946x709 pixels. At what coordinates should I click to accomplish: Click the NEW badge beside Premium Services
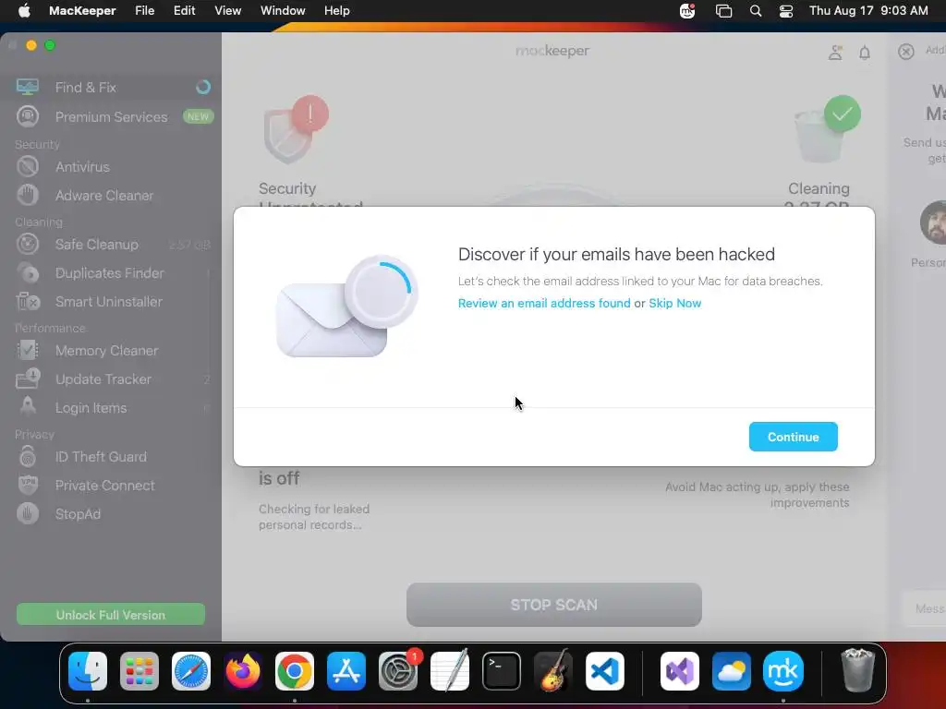198,116
